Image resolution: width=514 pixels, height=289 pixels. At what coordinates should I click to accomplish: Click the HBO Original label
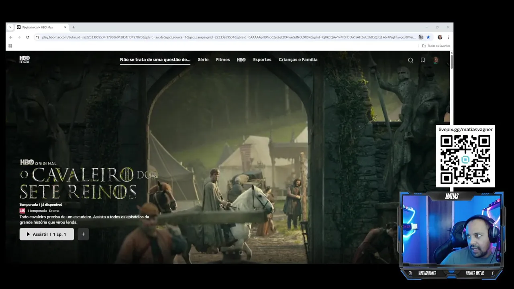[39, 163]
